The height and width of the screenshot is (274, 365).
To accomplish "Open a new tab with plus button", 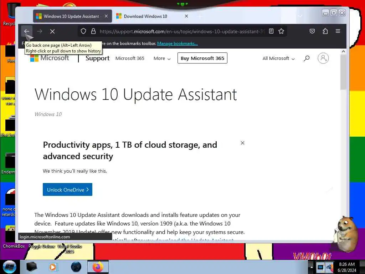I will click(200, 16).
